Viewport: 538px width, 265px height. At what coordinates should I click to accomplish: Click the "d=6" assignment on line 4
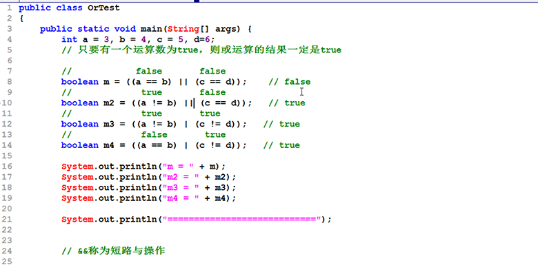point(201,39)
